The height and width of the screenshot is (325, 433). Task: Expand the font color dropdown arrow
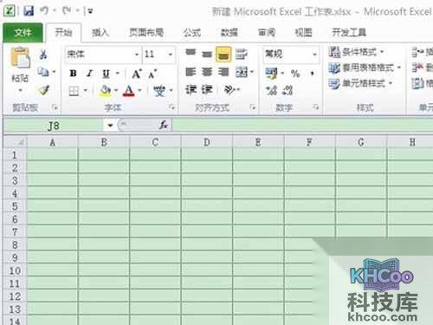pyautogui.click(x=139, y=91)
